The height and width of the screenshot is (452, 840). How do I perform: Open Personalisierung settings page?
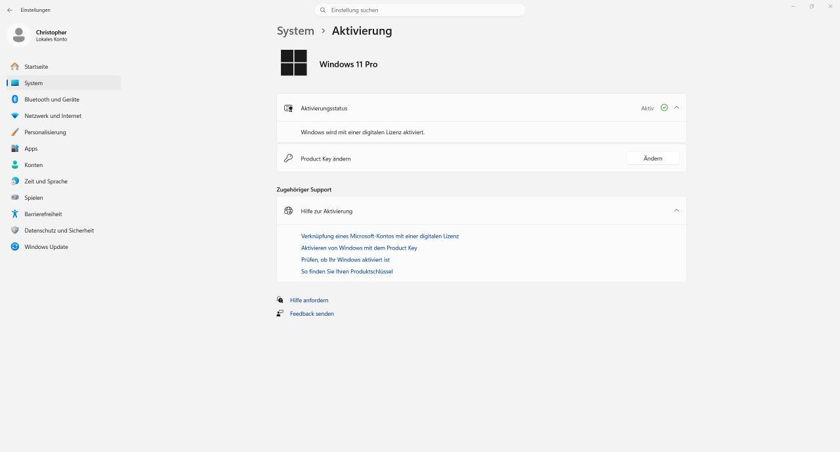click(x=64, y=132)
